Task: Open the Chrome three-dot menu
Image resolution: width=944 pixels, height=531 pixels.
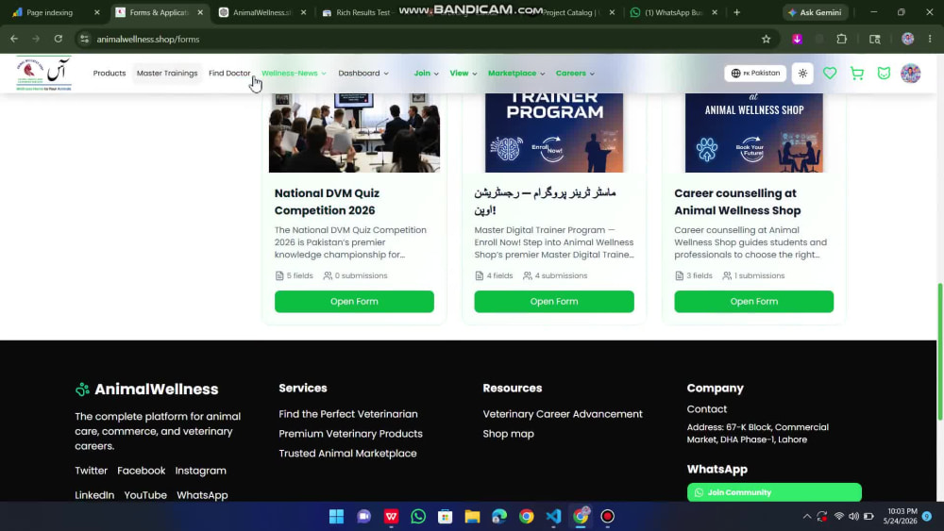Action: [930, 39]
